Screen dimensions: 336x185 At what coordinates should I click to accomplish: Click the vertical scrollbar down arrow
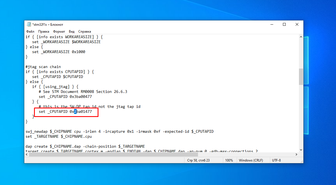(x=301, y=150)
